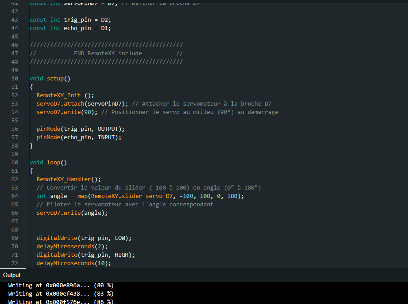The width and height of the screenshot is (408, 304).
Task: Click the output line showing 83 %
Action: (x=61, y=293)
